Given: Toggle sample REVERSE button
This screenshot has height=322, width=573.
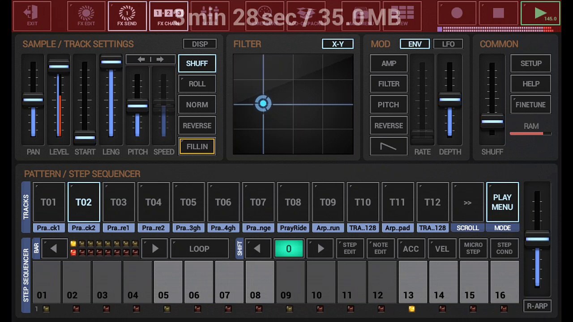Looking at the screenshot, I should click(x=197, y=126).
